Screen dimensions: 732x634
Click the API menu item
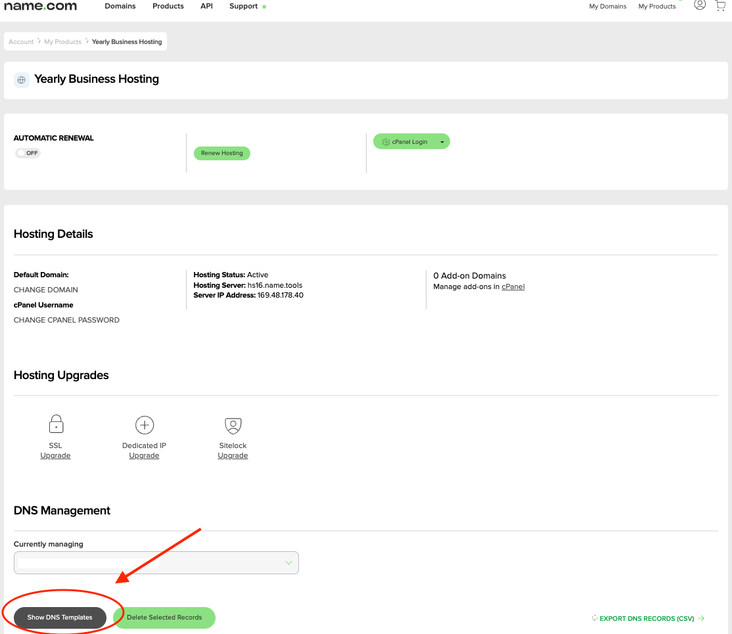[x=206, y=6]
